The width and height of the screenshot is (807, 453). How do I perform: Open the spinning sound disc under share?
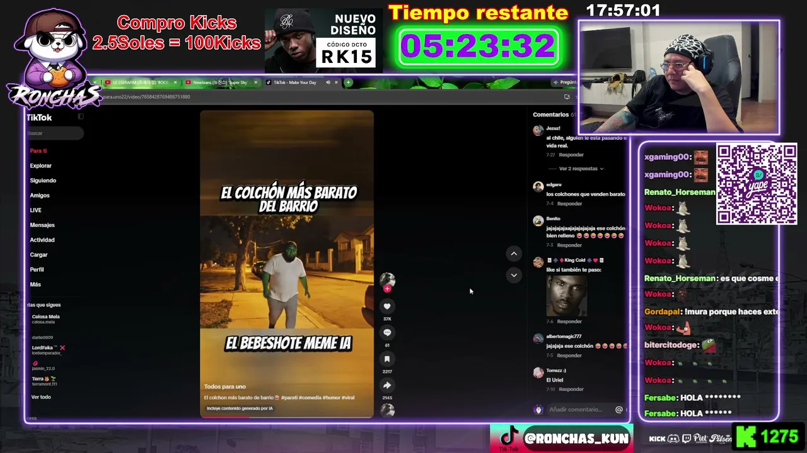387,410
